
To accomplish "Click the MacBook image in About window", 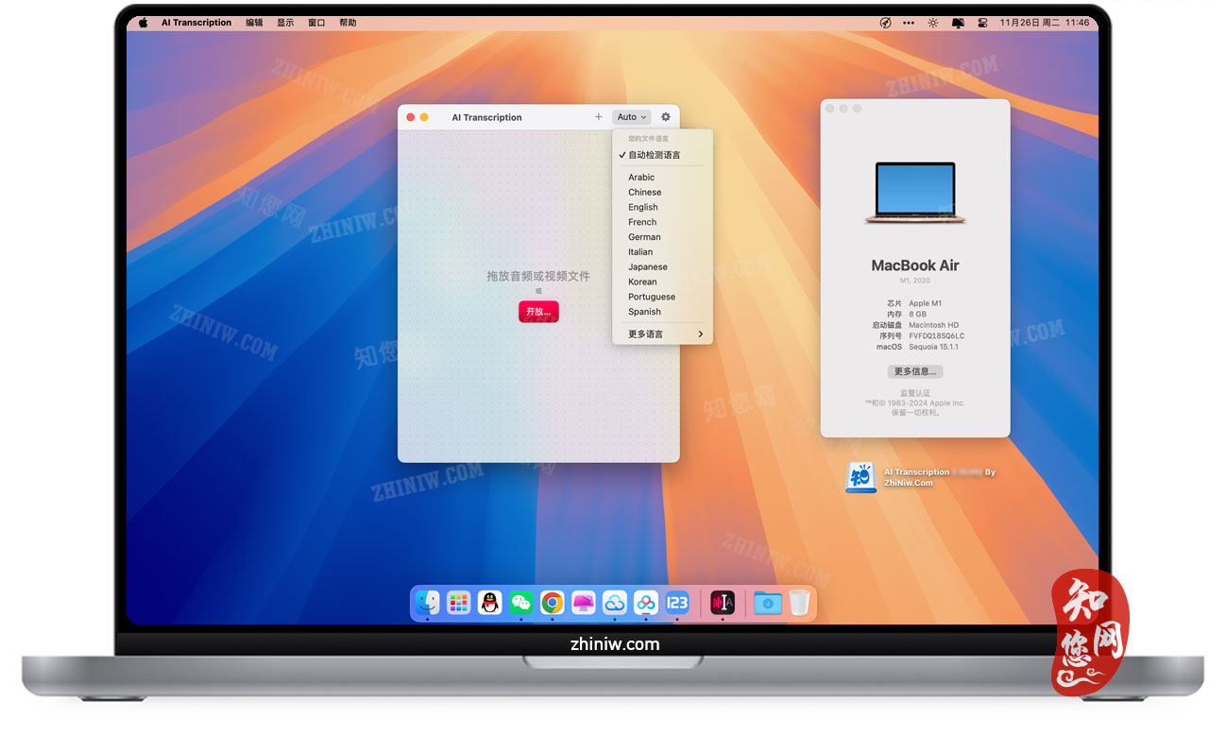I will tap(915, 193).
